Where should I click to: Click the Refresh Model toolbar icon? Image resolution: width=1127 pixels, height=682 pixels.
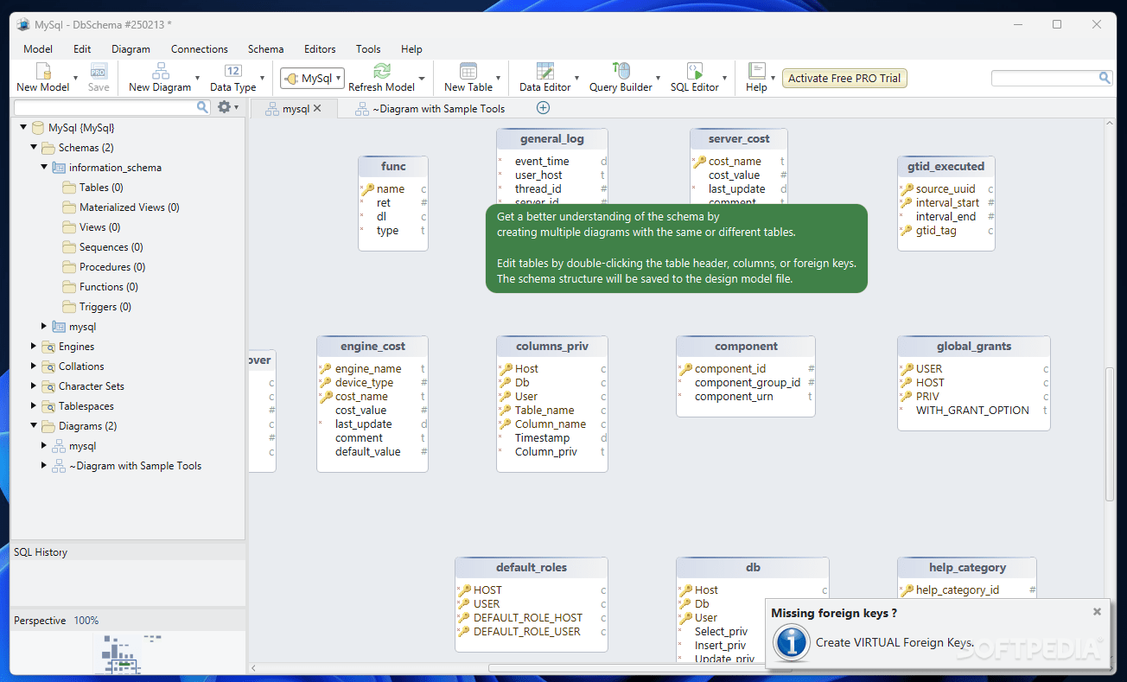[x=381, y=72]
